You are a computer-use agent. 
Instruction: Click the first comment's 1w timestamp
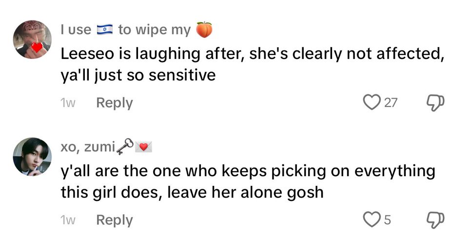[68, 103]
